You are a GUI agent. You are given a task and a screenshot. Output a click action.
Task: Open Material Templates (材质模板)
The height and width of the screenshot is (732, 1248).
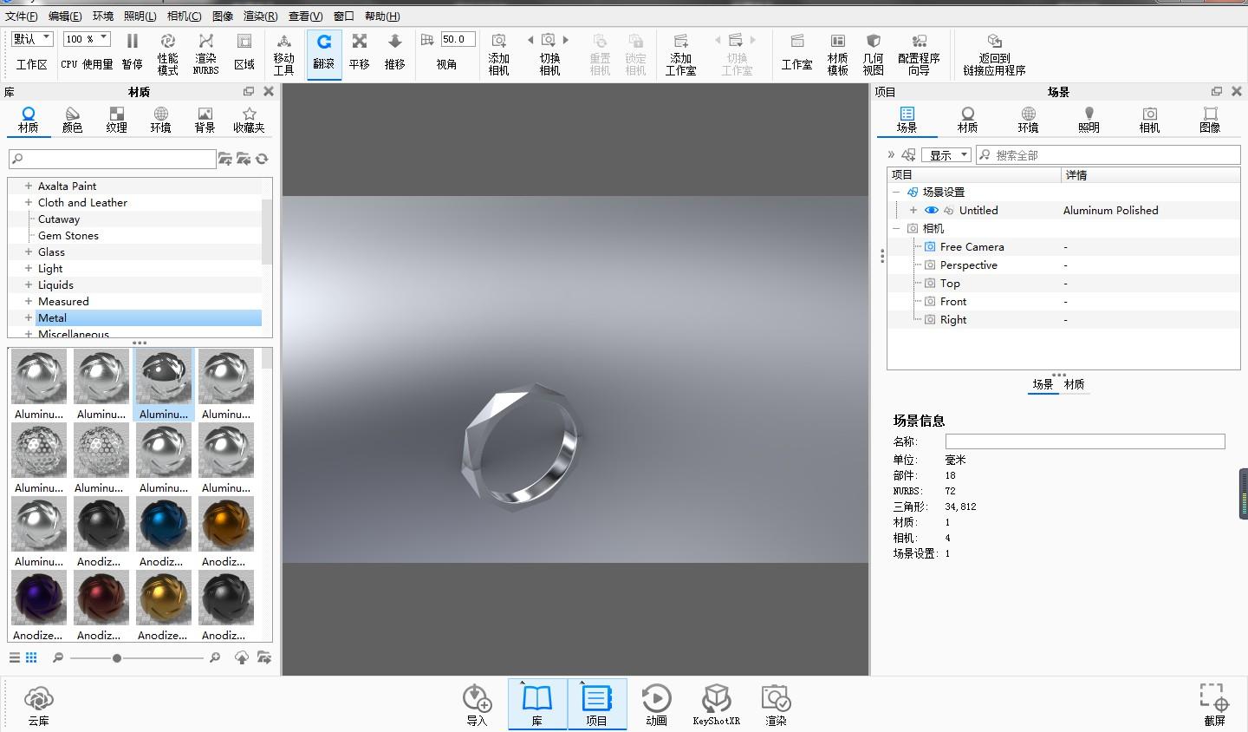(837, 54)
